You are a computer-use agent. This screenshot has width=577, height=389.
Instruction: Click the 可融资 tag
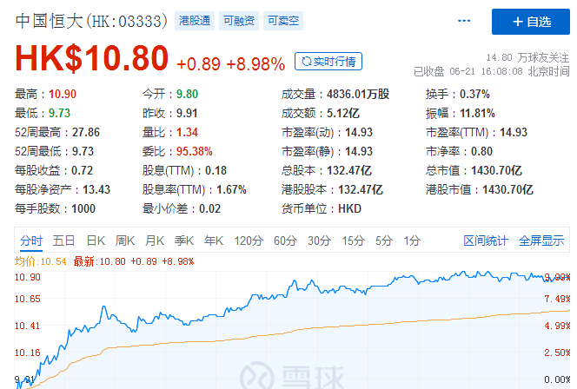239,21
